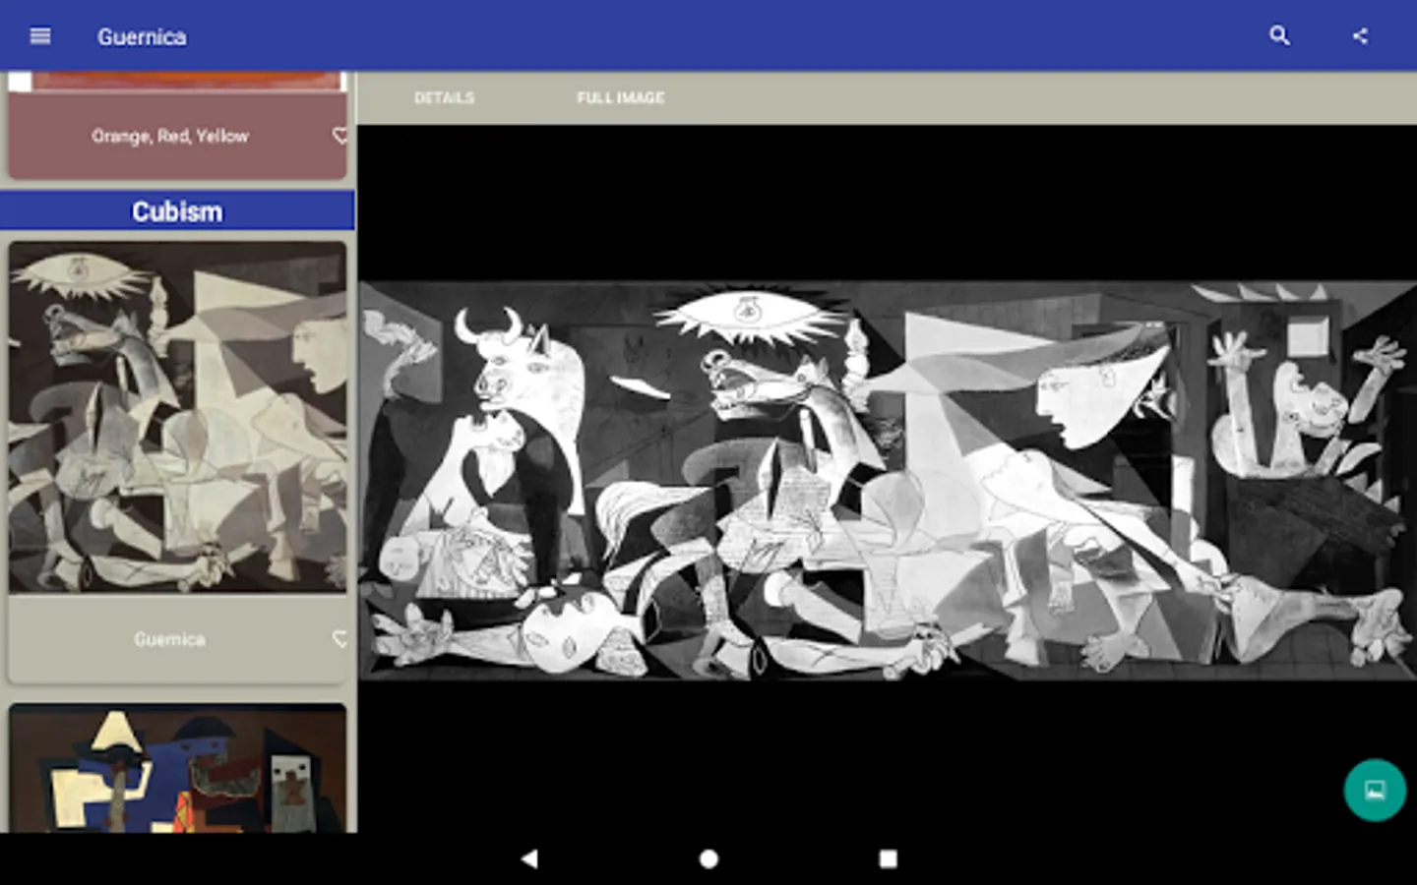
Task: Tap the search magnifier icon
Action: click(x=1279, y=36)
